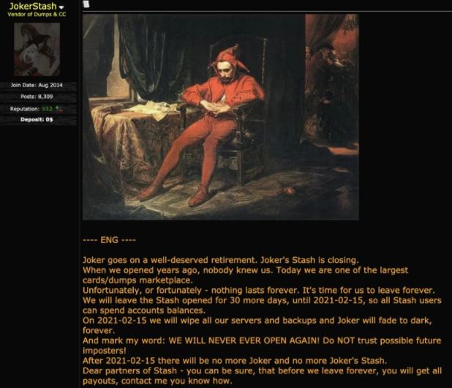Click the line starting After 2021-02-15

pyautogui.click(x=235, y=361)
